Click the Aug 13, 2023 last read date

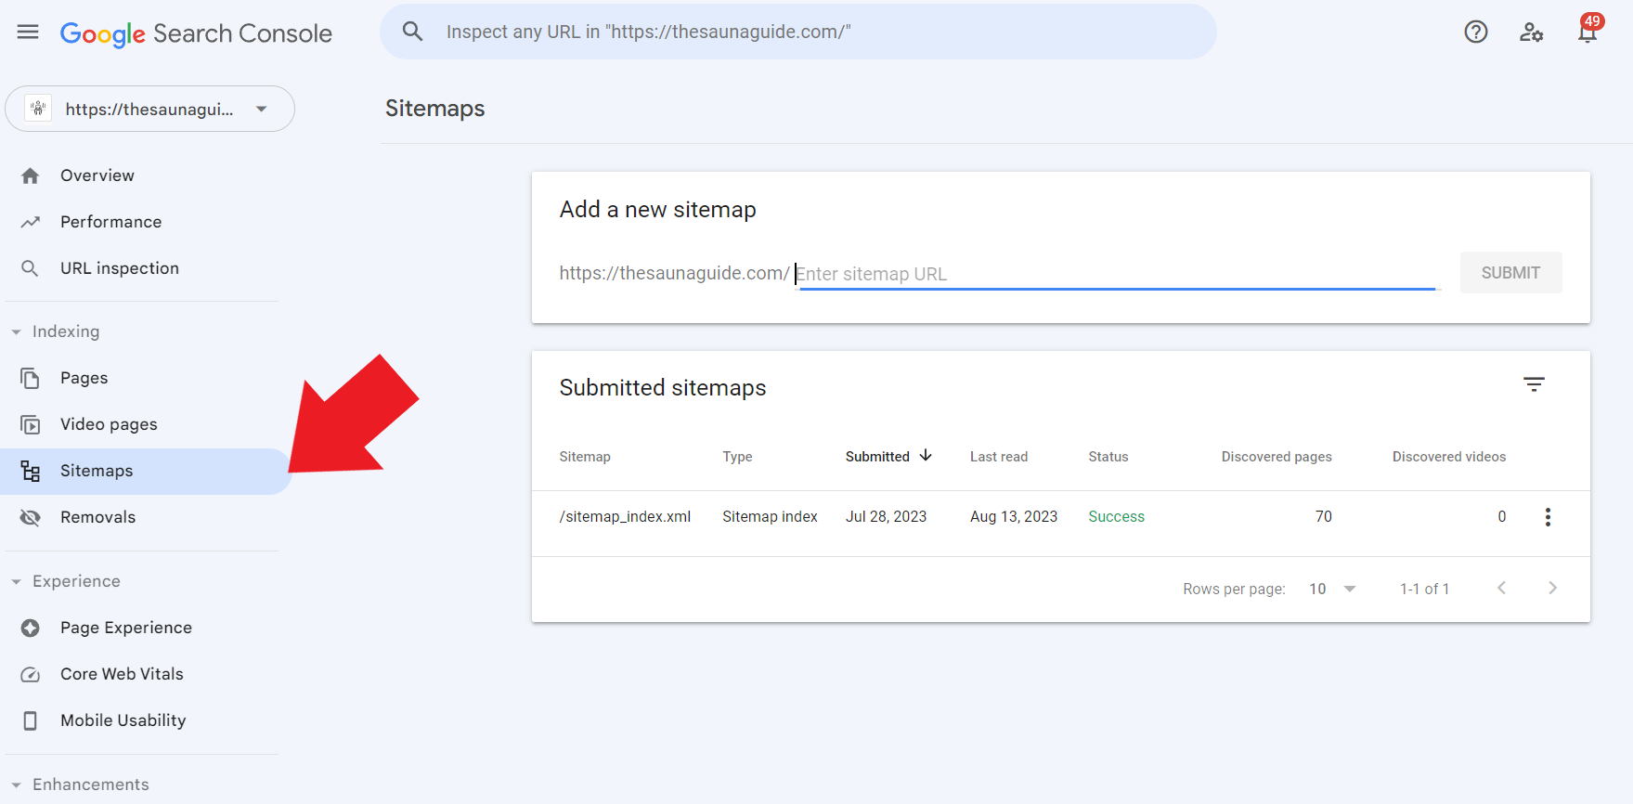pos(1014,517)
